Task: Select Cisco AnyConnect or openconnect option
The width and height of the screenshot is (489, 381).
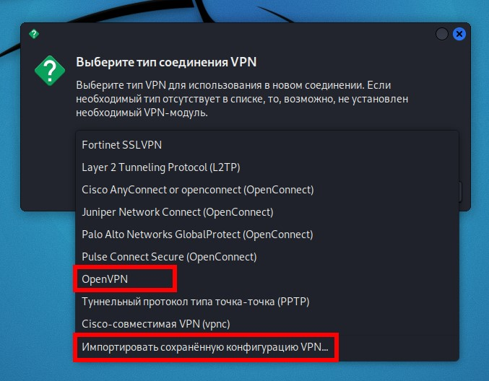Action: [x=267, y=190]
